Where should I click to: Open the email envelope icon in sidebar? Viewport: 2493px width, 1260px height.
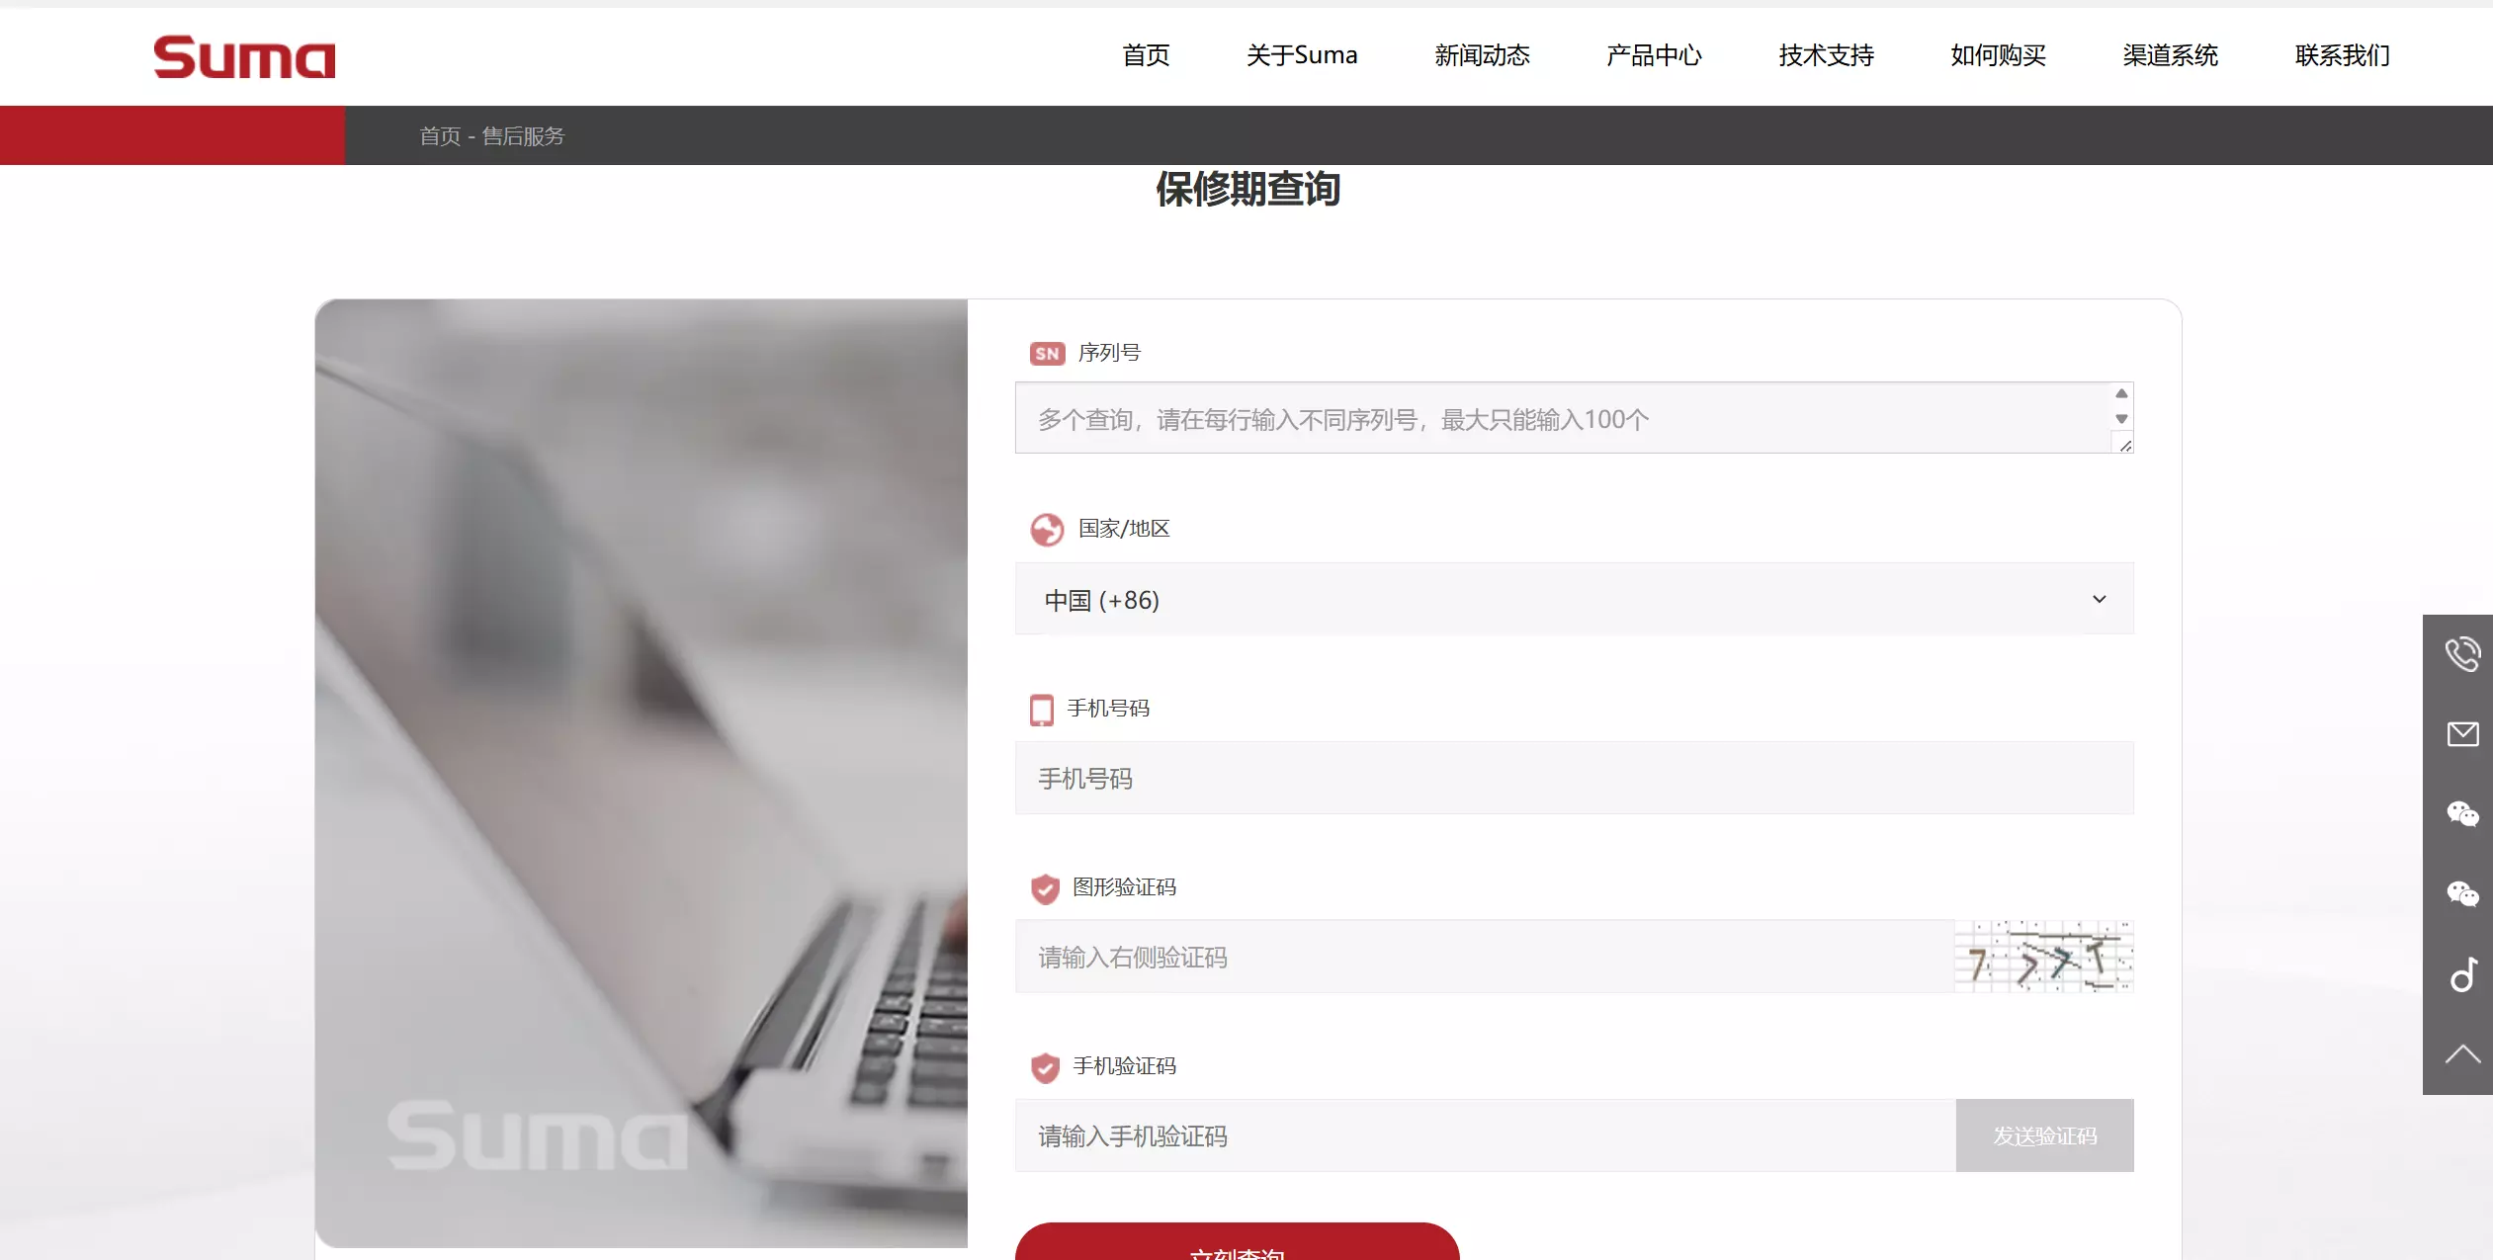(2461, 734)
